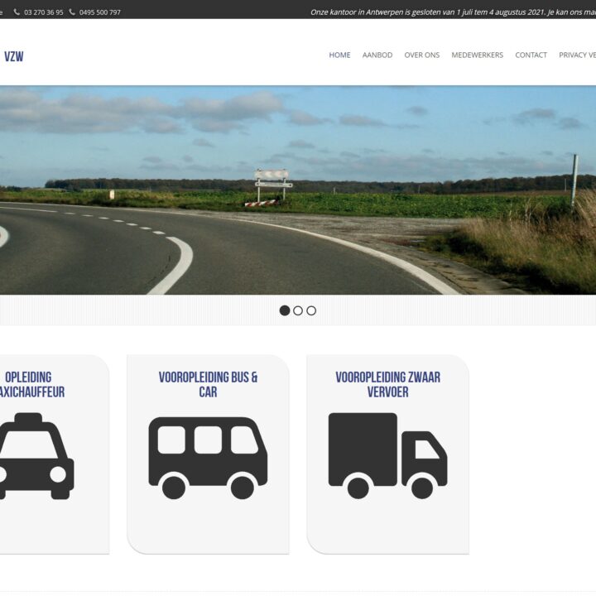Click mobile number 0495 500 797
Image resolution: width=596 pixels, height=596 pixels.
[x=100, y=12]
